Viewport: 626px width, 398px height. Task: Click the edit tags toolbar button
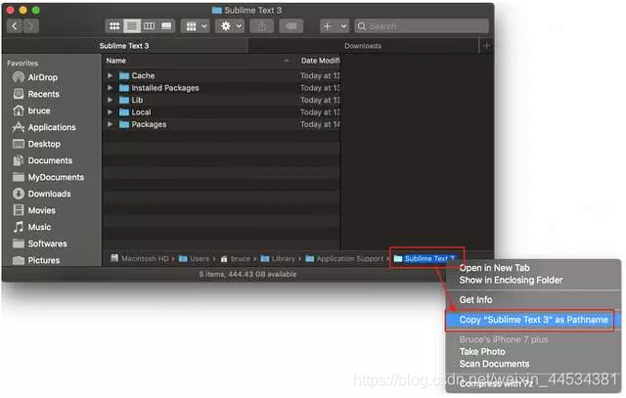click(291, 26)
